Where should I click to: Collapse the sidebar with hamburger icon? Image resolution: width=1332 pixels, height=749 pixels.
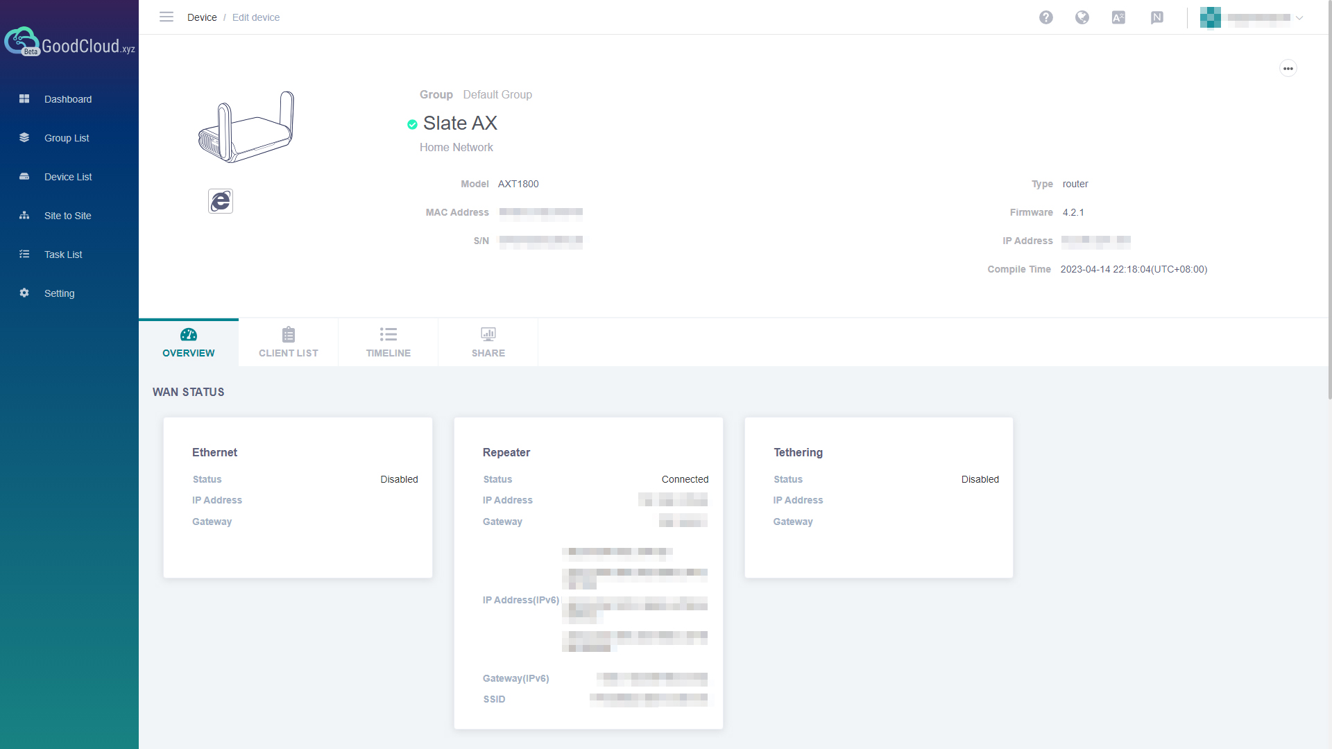tap(166, 17)
